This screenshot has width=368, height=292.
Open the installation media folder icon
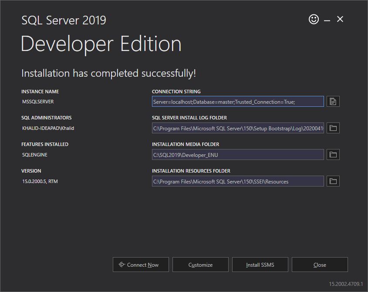[333, 155]
